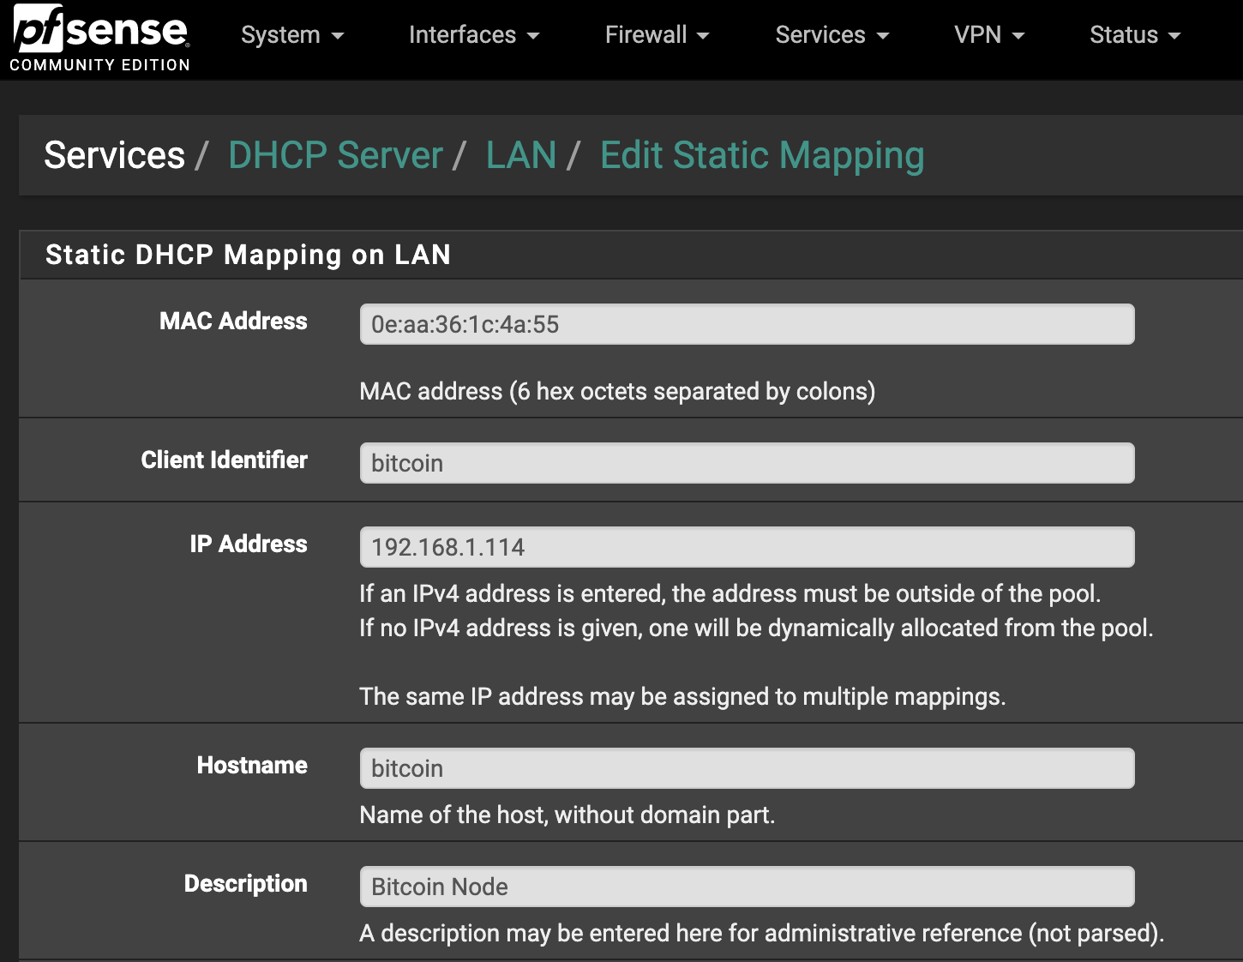
Task: Click the Hostname text field
Action: (x=747, y=768)
